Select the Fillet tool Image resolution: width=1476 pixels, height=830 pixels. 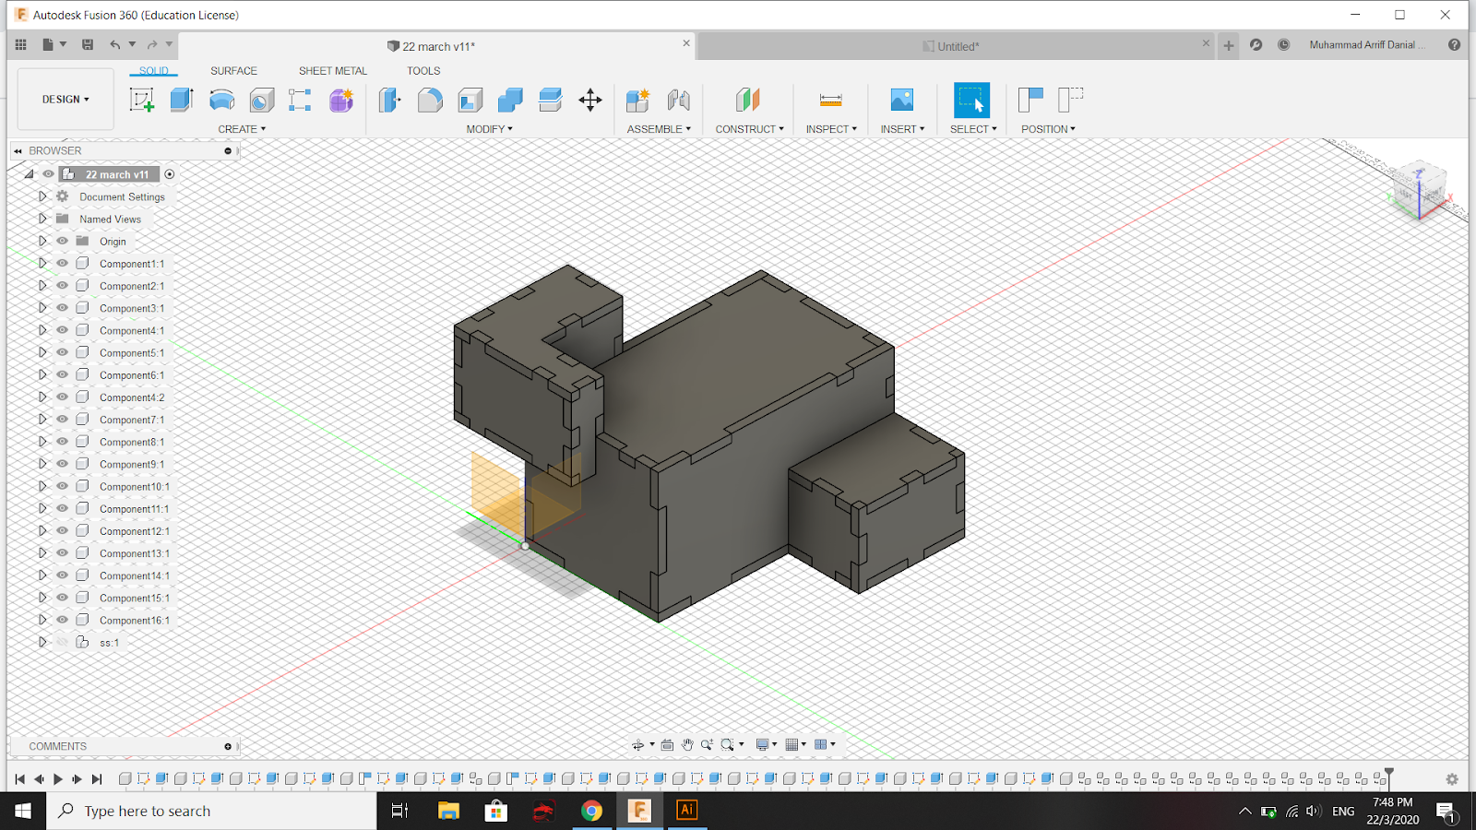coord(430,100)
